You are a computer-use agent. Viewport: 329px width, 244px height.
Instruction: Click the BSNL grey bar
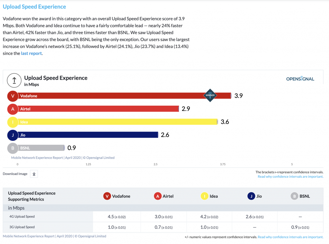[x=41, y=148]
